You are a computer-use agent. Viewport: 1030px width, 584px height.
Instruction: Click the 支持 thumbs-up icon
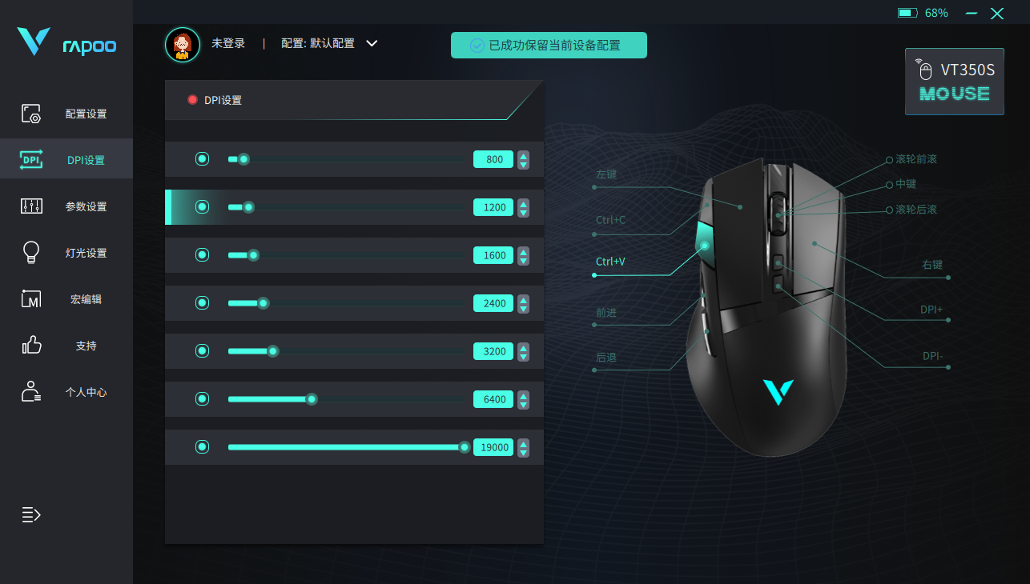point(31,346)
